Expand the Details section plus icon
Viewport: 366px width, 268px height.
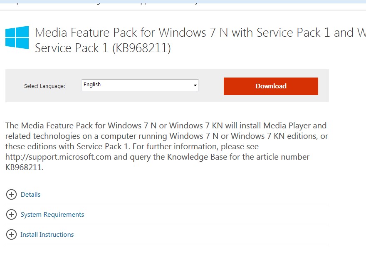11,194
